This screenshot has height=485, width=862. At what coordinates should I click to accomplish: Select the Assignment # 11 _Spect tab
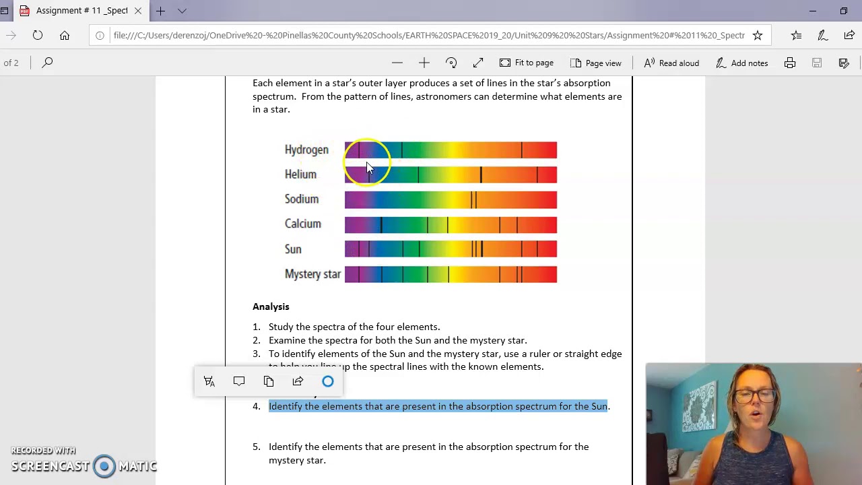point(81,11)
